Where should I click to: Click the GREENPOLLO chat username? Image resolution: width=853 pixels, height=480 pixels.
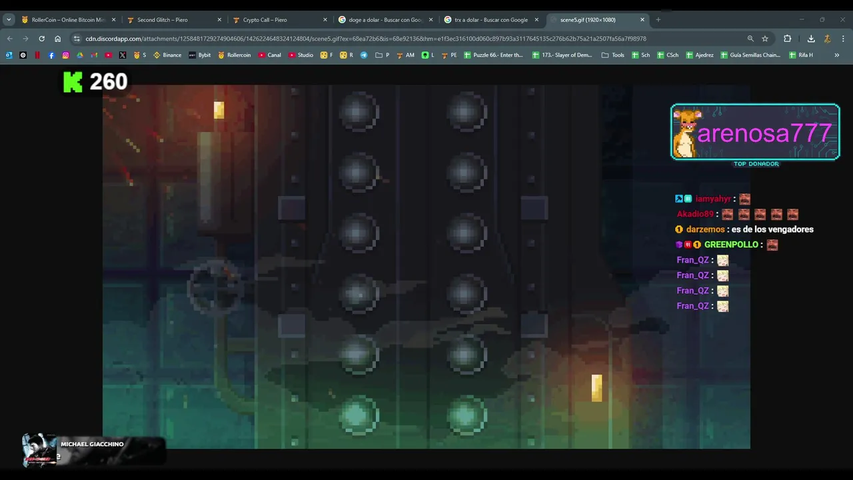(732, 245)
